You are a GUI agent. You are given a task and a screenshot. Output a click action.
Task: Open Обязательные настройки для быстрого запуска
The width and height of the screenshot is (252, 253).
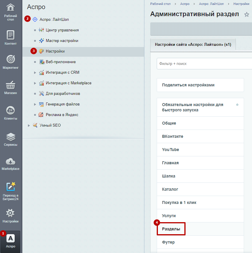[x=200, y=107]
